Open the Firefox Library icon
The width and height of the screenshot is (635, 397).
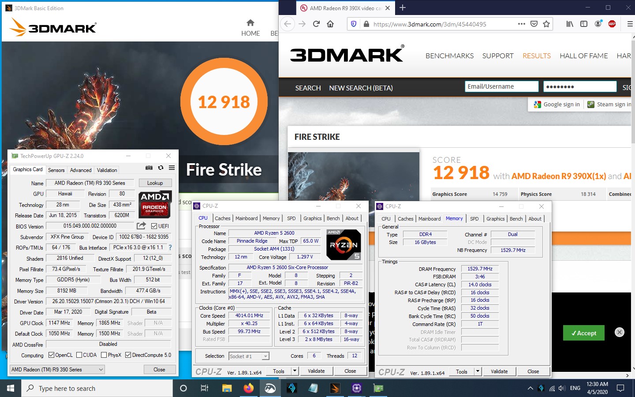570,24
